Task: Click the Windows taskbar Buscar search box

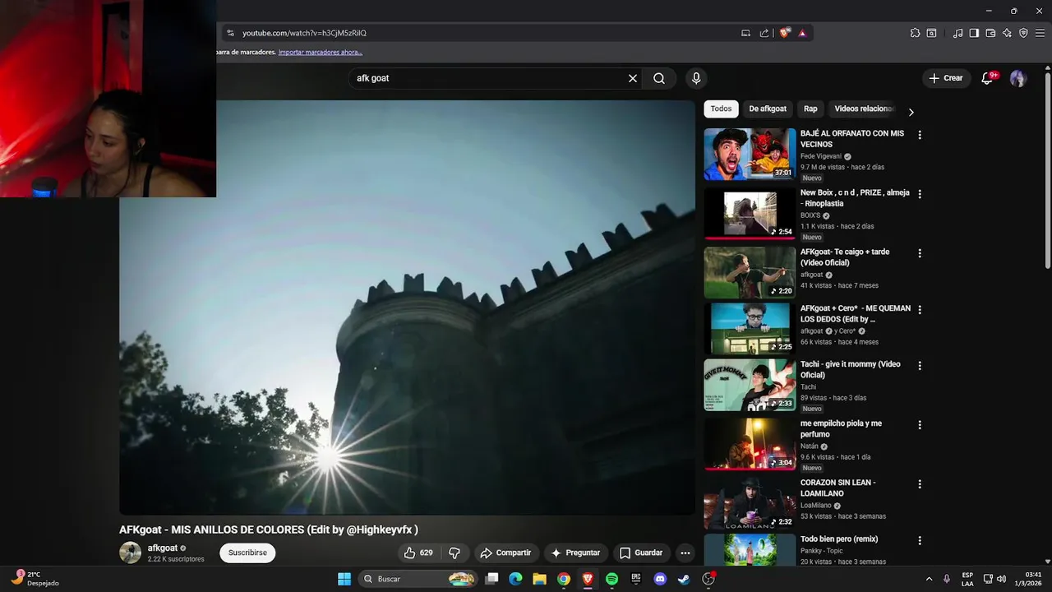Action: (419, 579)
